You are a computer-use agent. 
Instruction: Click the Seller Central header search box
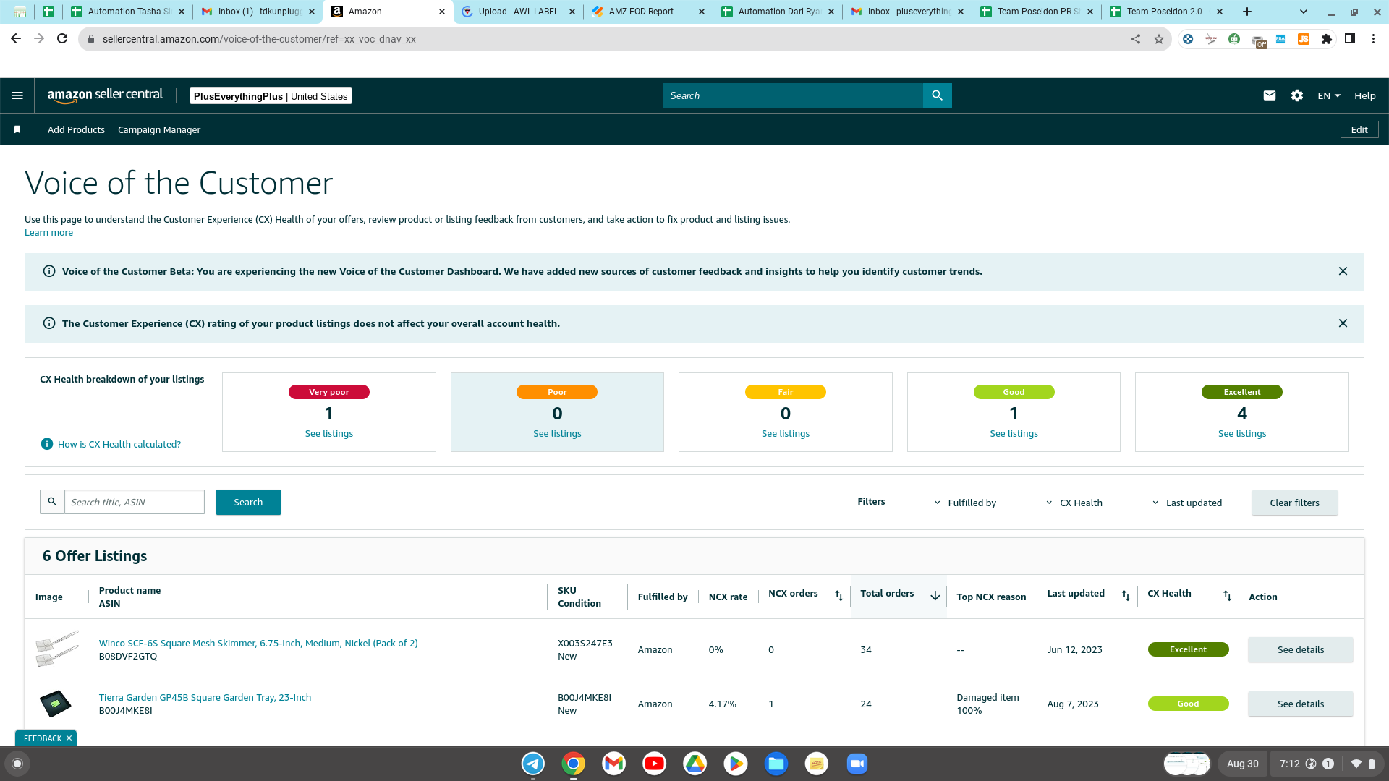(x=792, y=95)
